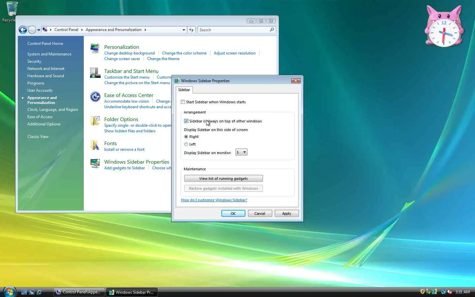The width and height of the screenshot is (475, 297).
Task: Click Change screen saver link
Action: (122, 59)
